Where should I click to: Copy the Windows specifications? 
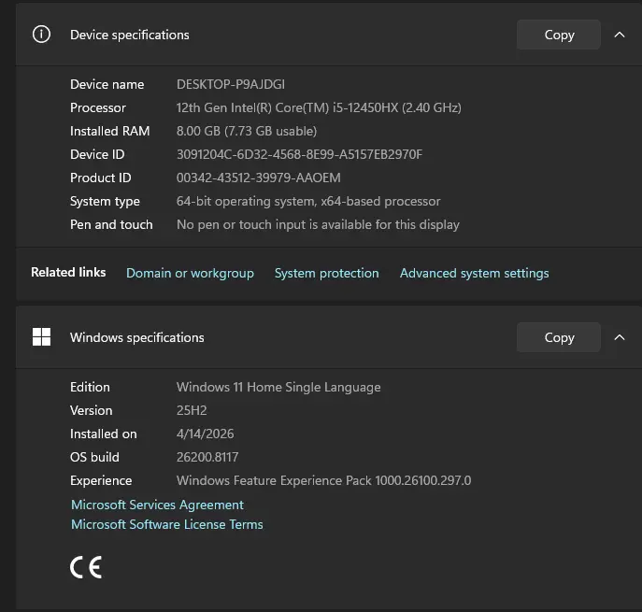point(559,337)
